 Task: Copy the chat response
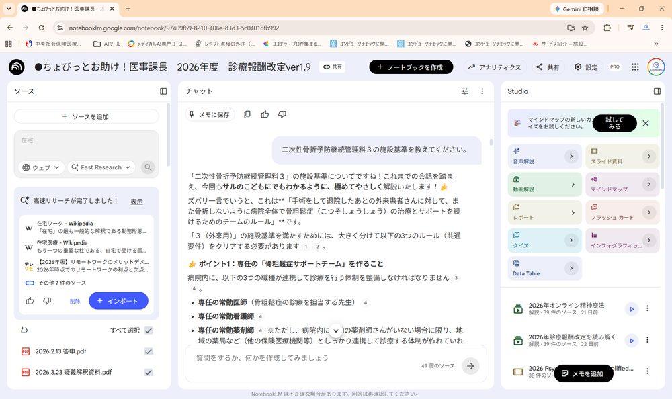pos(247,114)
